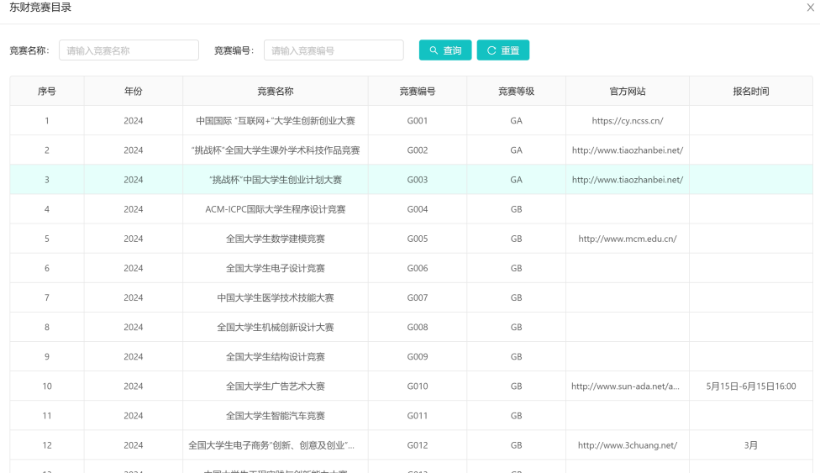Screen dimensions: 820x473
Task: Click competition code G010
Action: (x=418, y=386)
